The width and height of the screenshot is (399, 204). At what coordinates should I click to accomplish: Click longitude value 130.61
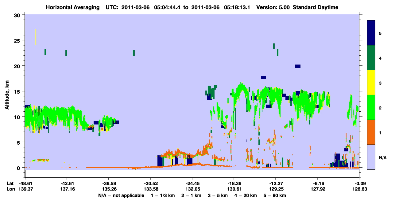click(x=234, y=189)
